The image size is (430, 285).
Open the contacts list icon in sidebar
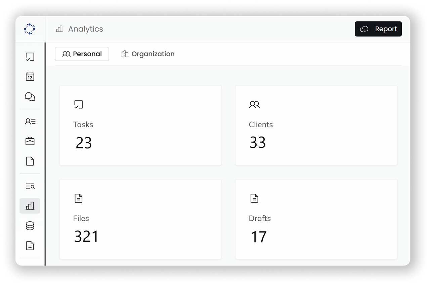(30, 121)
